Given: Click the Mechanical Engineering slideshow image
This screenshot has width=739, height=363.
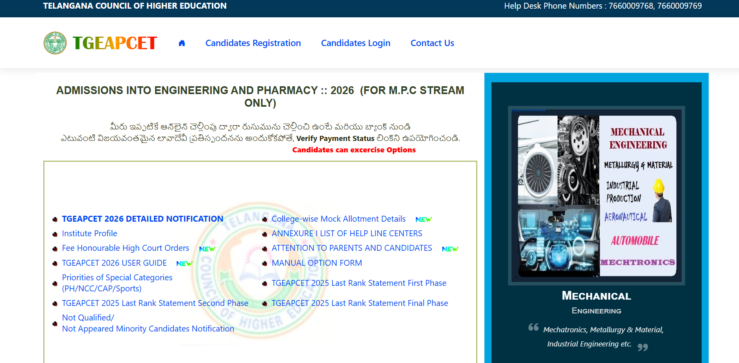Looking at the screenshot, I should pos(597,196).
